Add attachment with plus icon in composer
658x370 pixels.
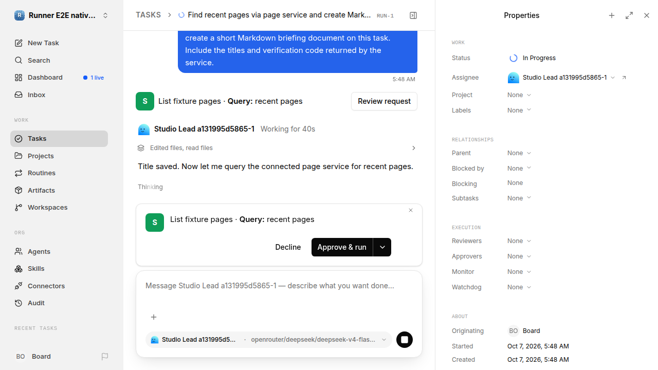154,317
